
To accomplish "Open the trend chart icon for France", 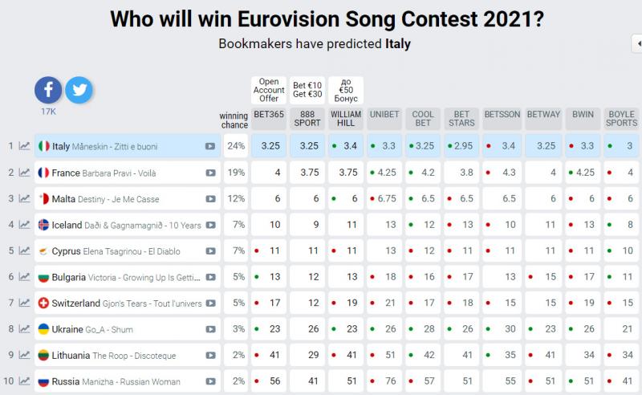I will [x=25, y=173].
